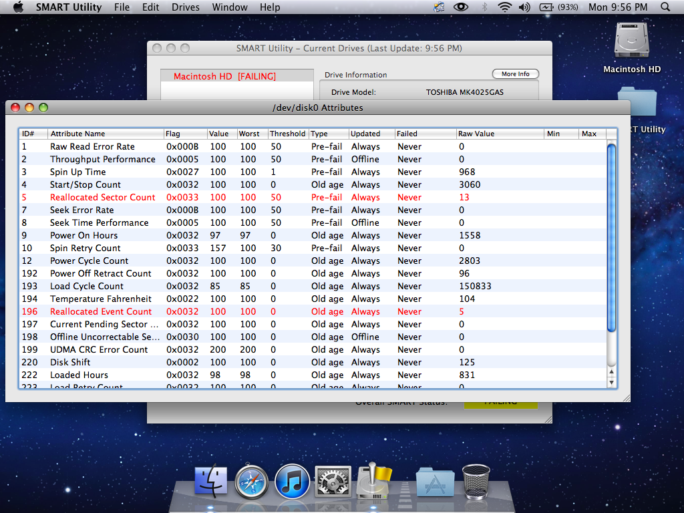
Task: Select Macintosh HD [FAILING] in drive list
Action: point(237,76)
